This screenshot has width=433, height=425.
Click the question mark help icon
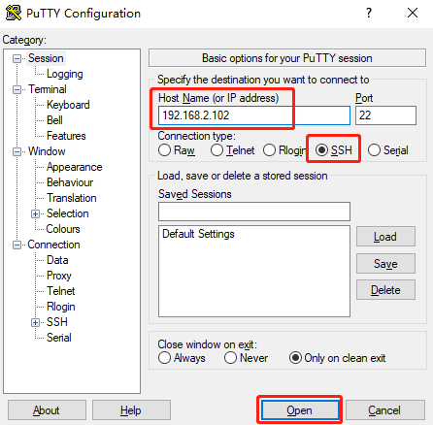[369, 13]
